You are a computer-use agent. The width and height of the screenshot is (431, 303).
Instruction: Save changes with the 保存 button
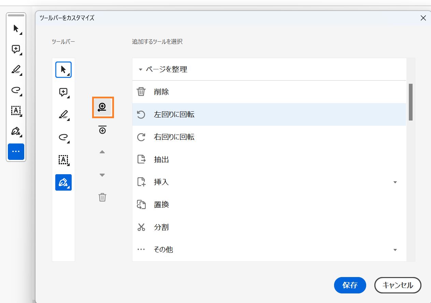point(350,285)
